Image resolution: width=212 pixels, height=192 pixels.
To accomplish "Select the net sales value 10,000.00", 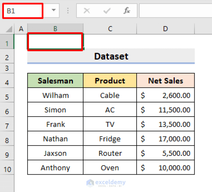I will [x=166, y=167].
